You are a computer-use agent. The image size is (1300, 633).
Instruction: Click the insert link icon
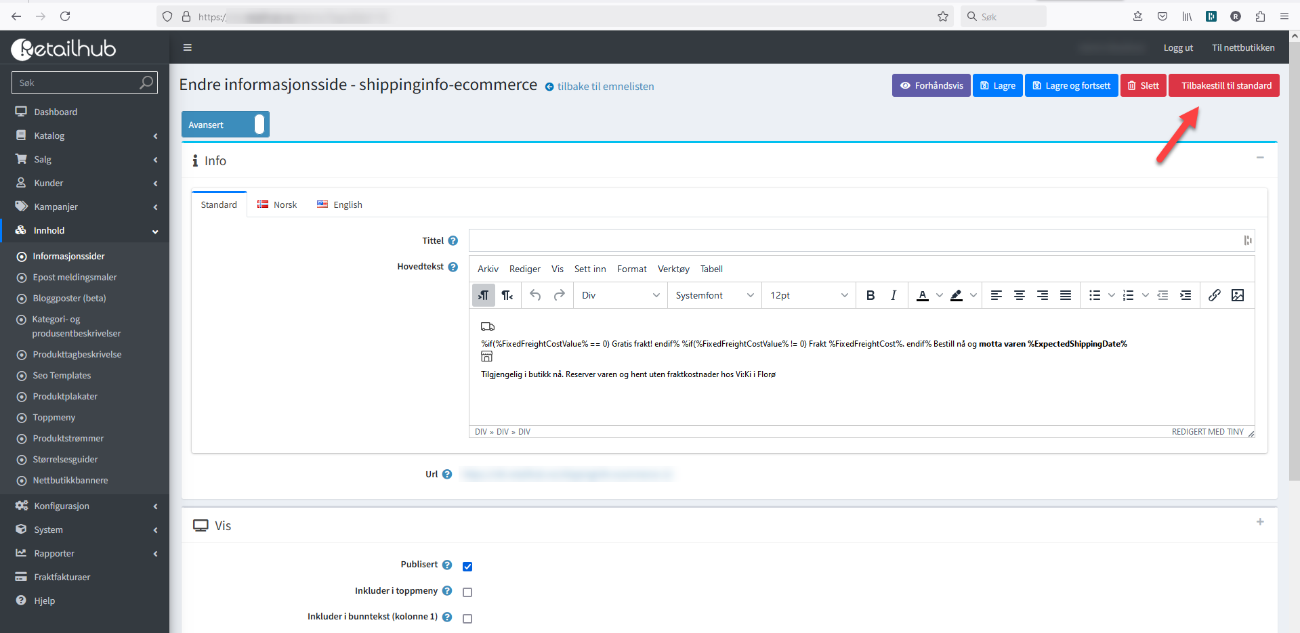click(1214, 295)
